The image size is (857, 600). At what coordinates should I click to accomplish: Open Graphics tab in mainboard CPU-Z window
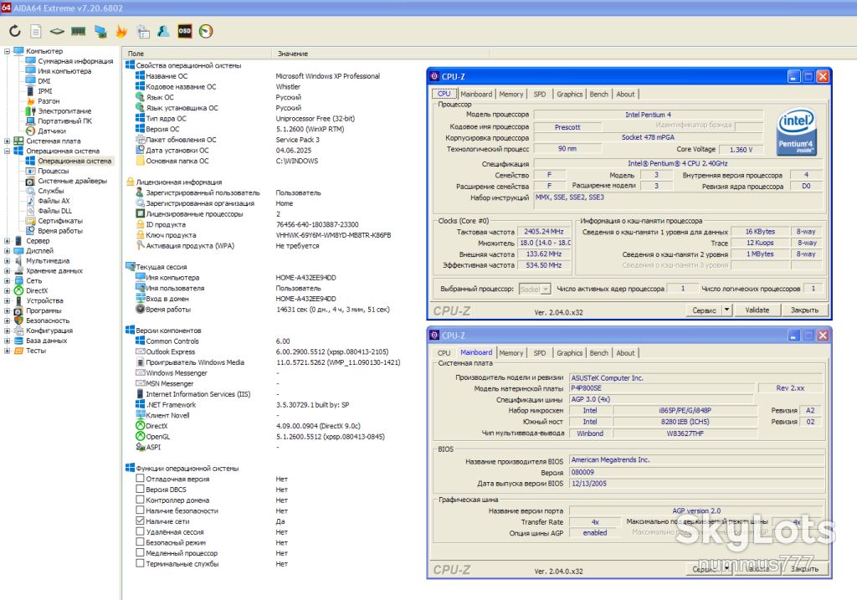(569, 353)
